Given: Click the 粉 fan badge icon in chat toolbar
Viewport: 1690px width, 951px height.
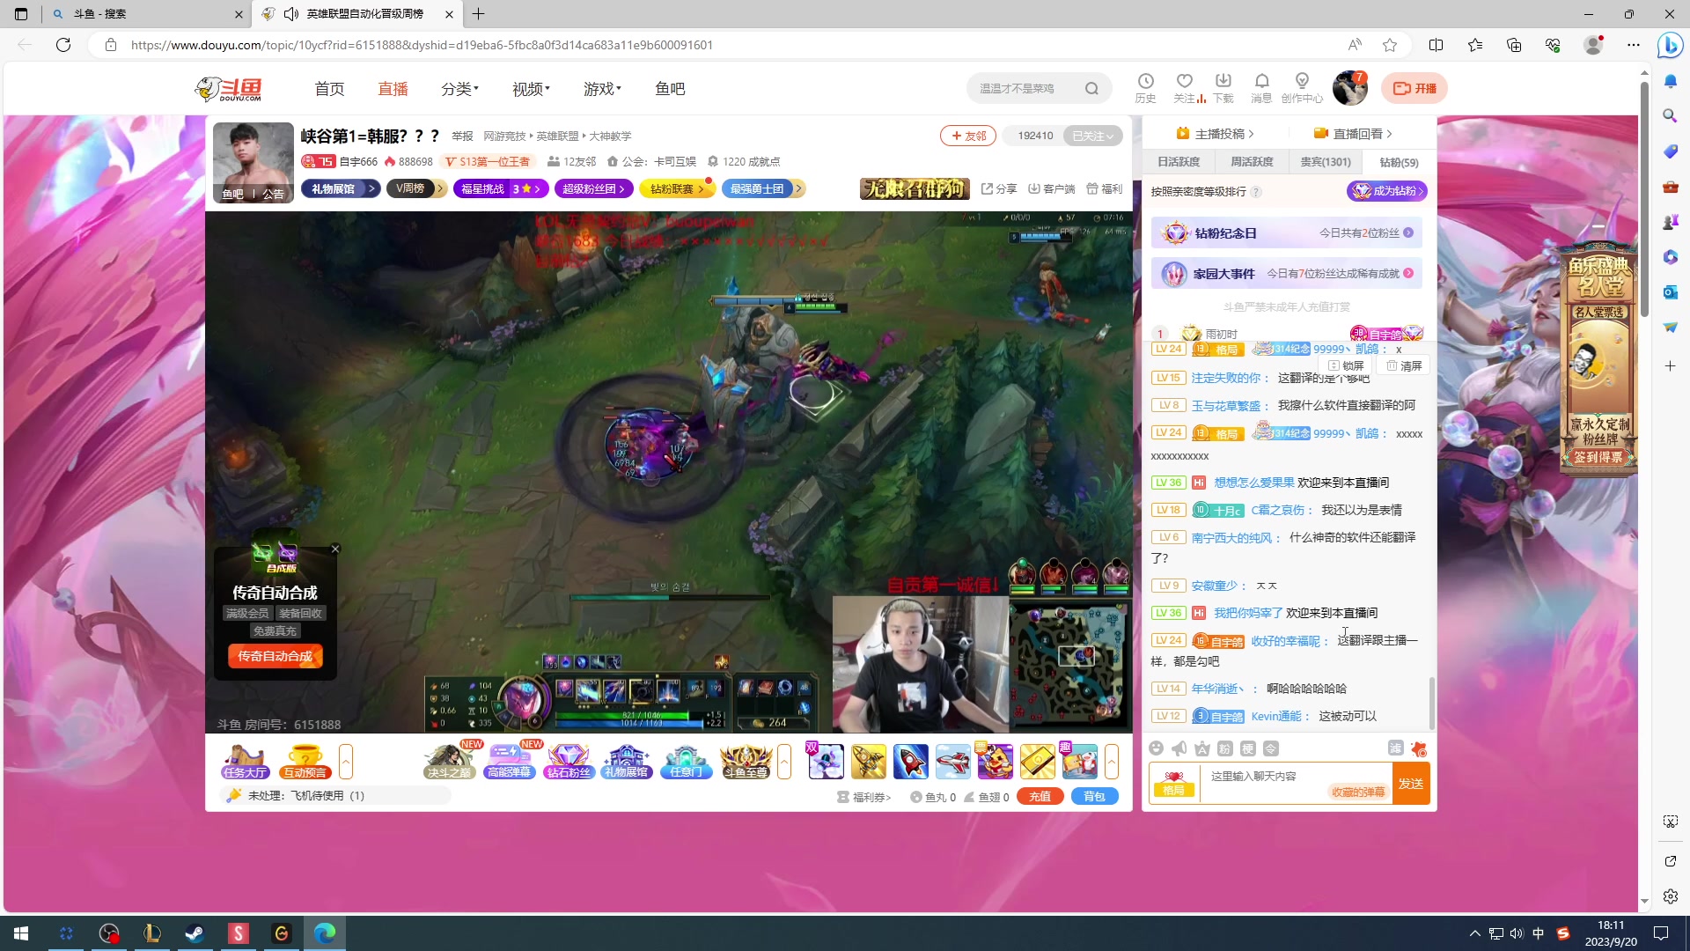Looking at the screenshot, I should [x=1225, y=748].
